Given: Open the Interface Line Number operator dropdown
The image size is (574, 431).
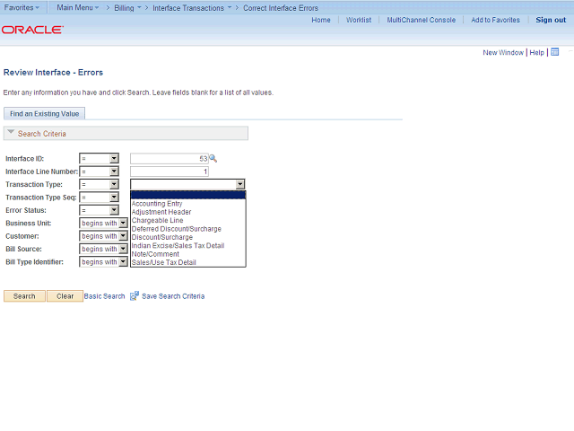Looking at the screenshot, I should point(100,172).
